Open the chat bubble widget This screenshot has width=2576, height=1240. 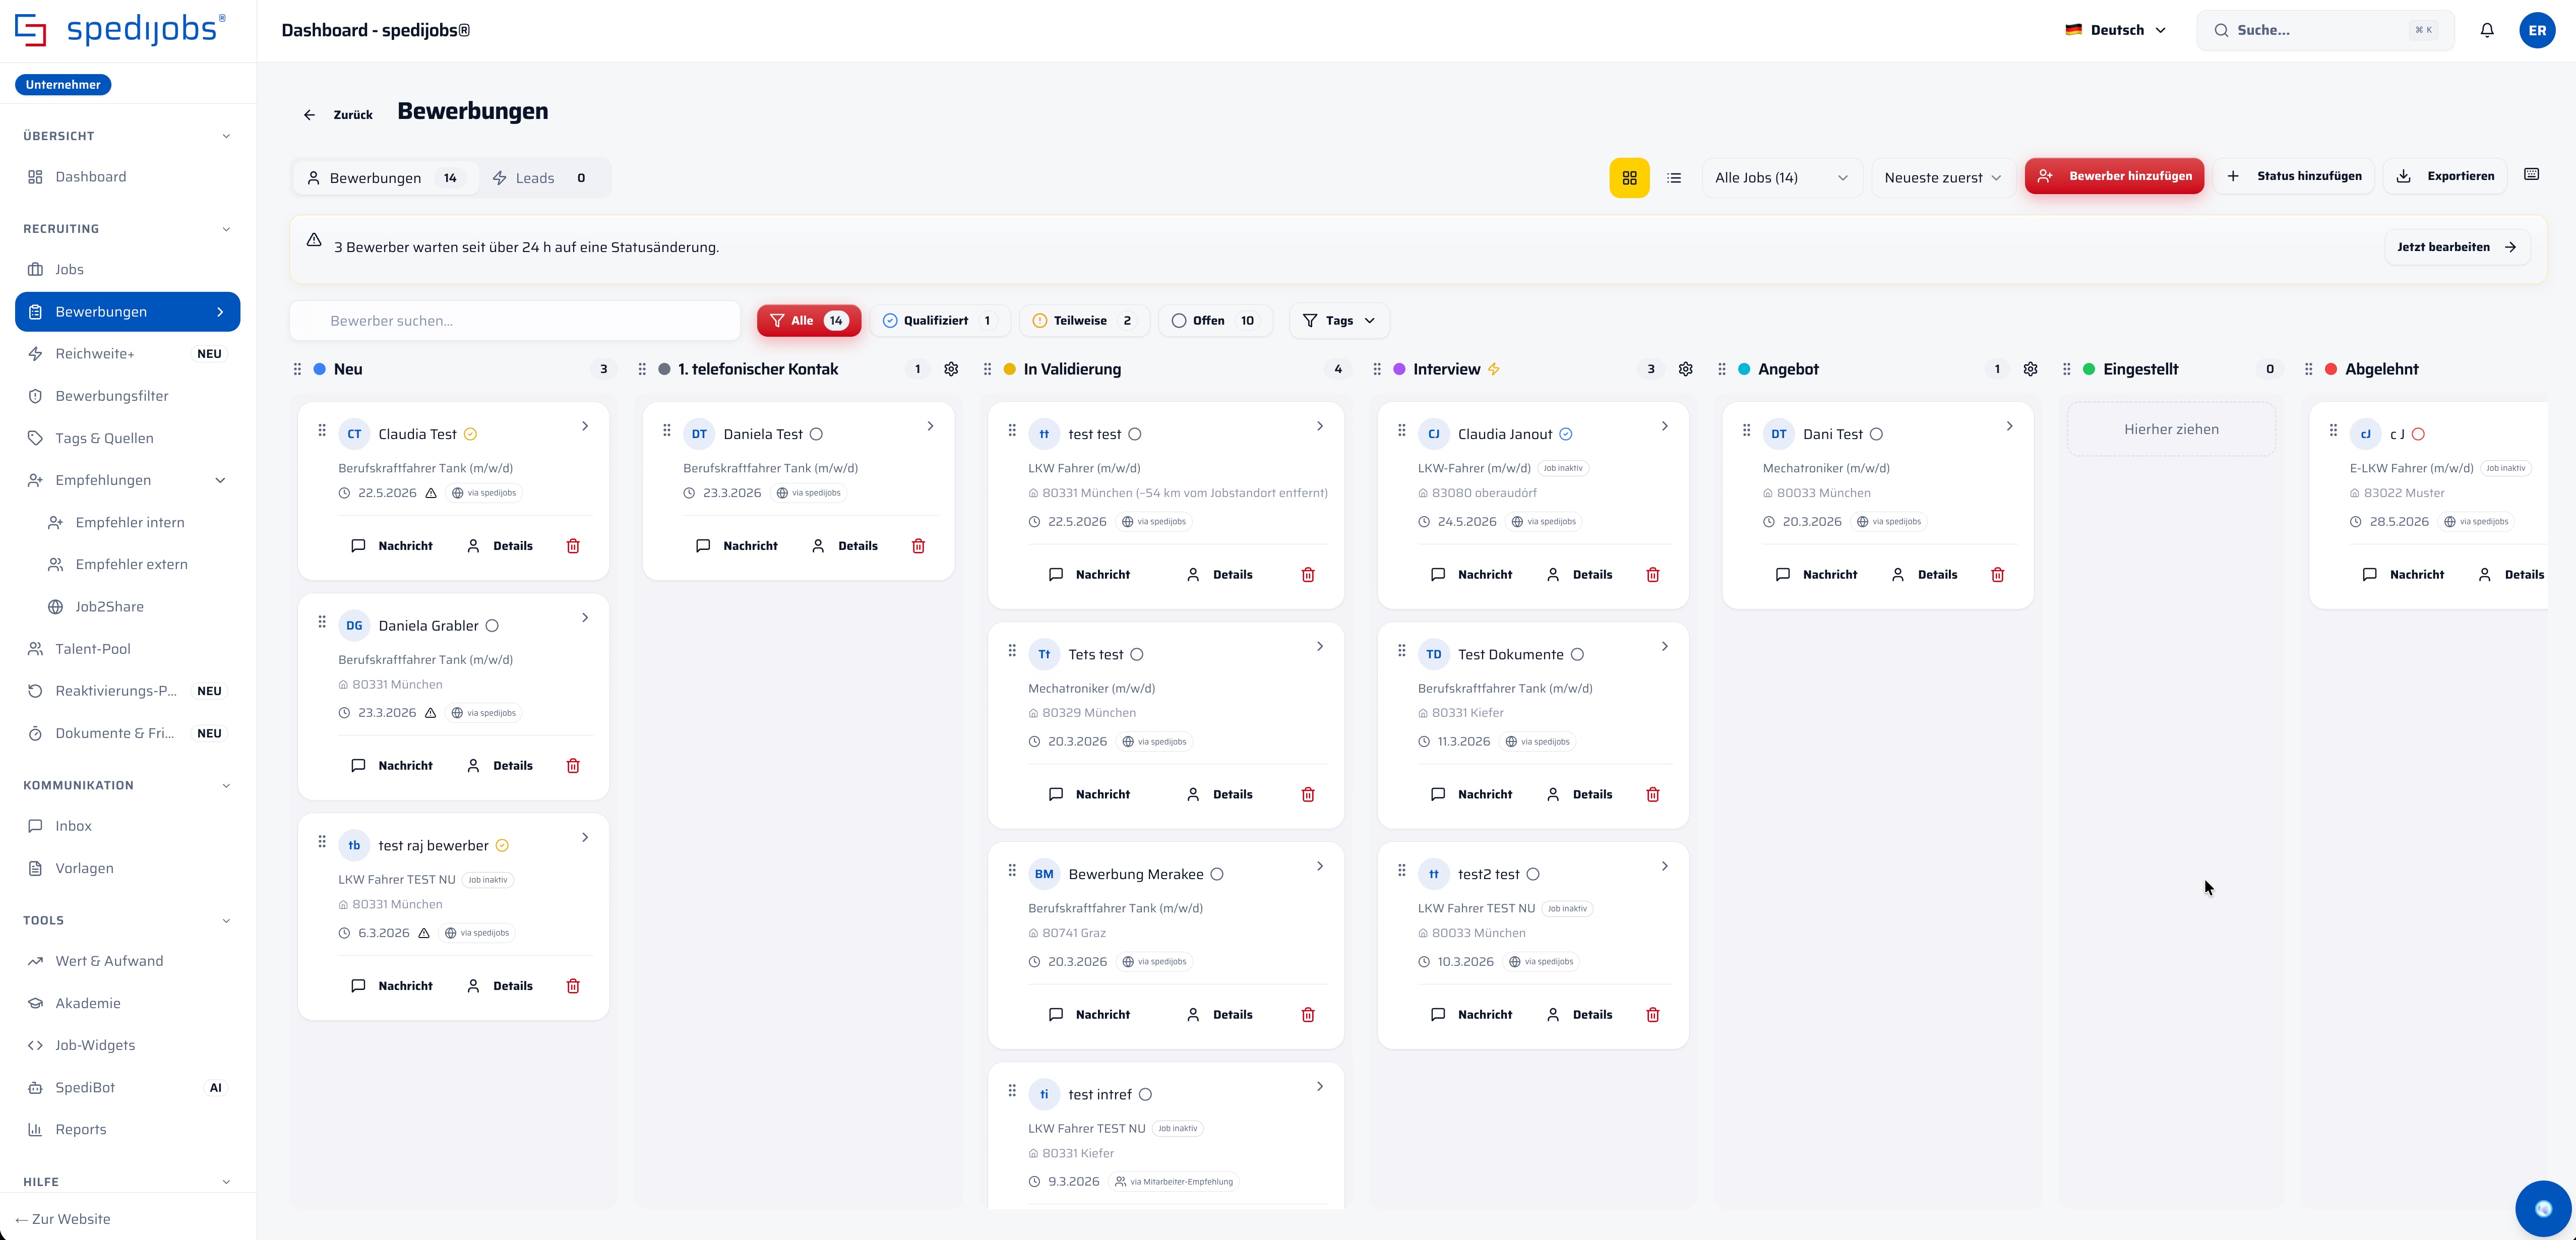coord(2543,1208)
